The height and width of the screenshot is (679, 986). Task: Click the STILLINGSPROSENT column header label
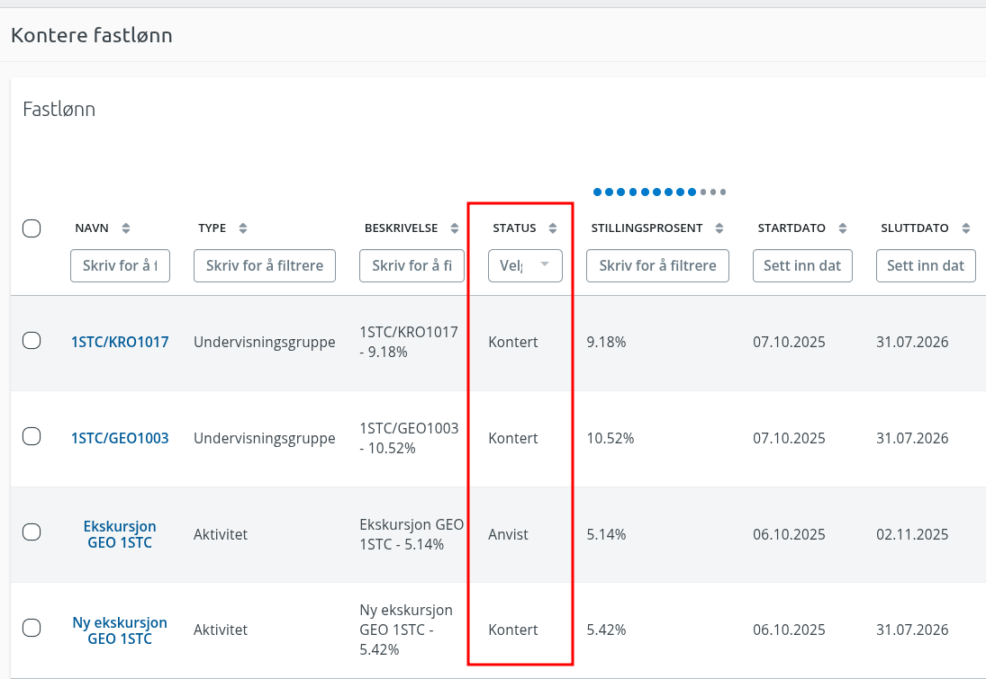[x=647, y=228]
